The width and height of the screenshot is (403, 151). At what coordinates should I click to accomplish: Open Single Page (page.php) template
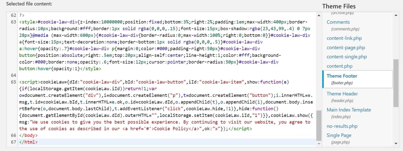[339, 136]
